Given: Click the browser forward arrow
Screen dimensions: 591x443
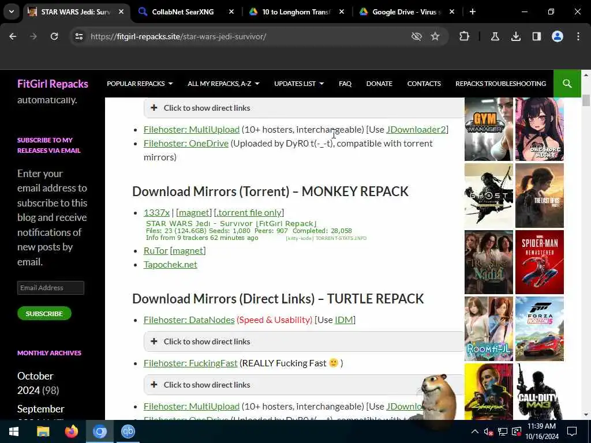Looking at the screenshot, I should point(33,36).
